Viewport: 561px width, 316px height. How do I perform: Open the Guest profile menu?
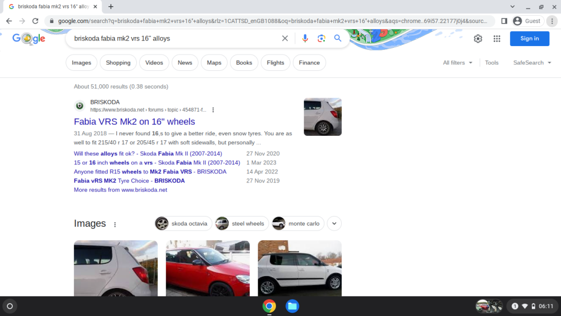(528, 21)
